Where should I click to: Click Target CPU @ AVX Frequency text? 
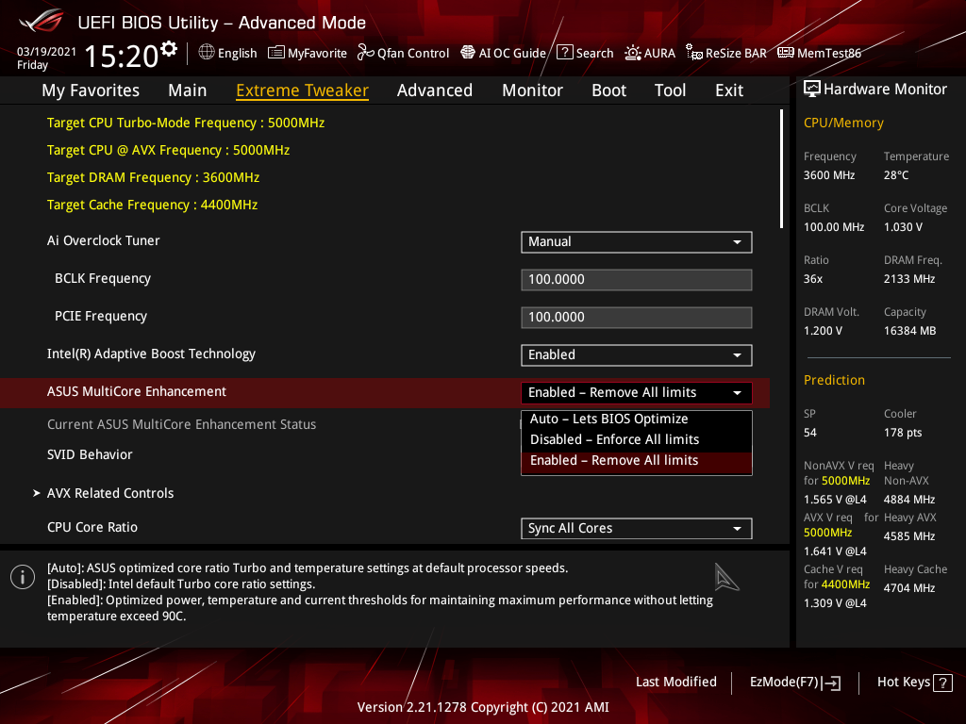pyautogui.click(x=168, y=150)
